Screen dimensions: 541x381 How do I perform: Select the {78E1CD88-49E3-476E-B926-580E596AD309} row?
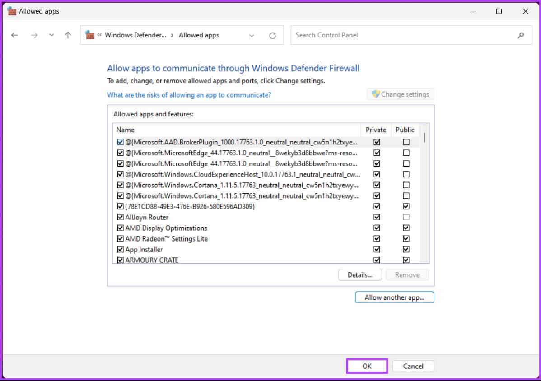click(x=190, y=207)
